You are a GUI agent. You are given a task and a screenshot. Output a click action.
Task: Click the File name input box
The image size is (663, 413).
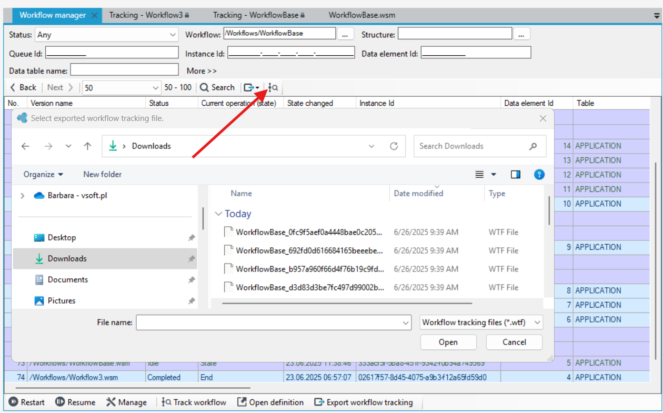274,323
